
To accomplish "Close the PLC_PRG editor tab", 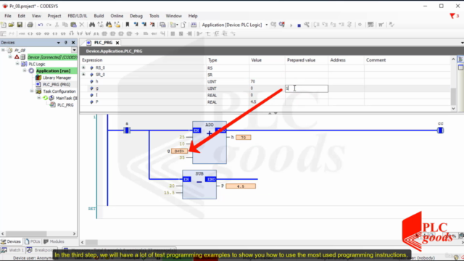I will pos(117,43).
